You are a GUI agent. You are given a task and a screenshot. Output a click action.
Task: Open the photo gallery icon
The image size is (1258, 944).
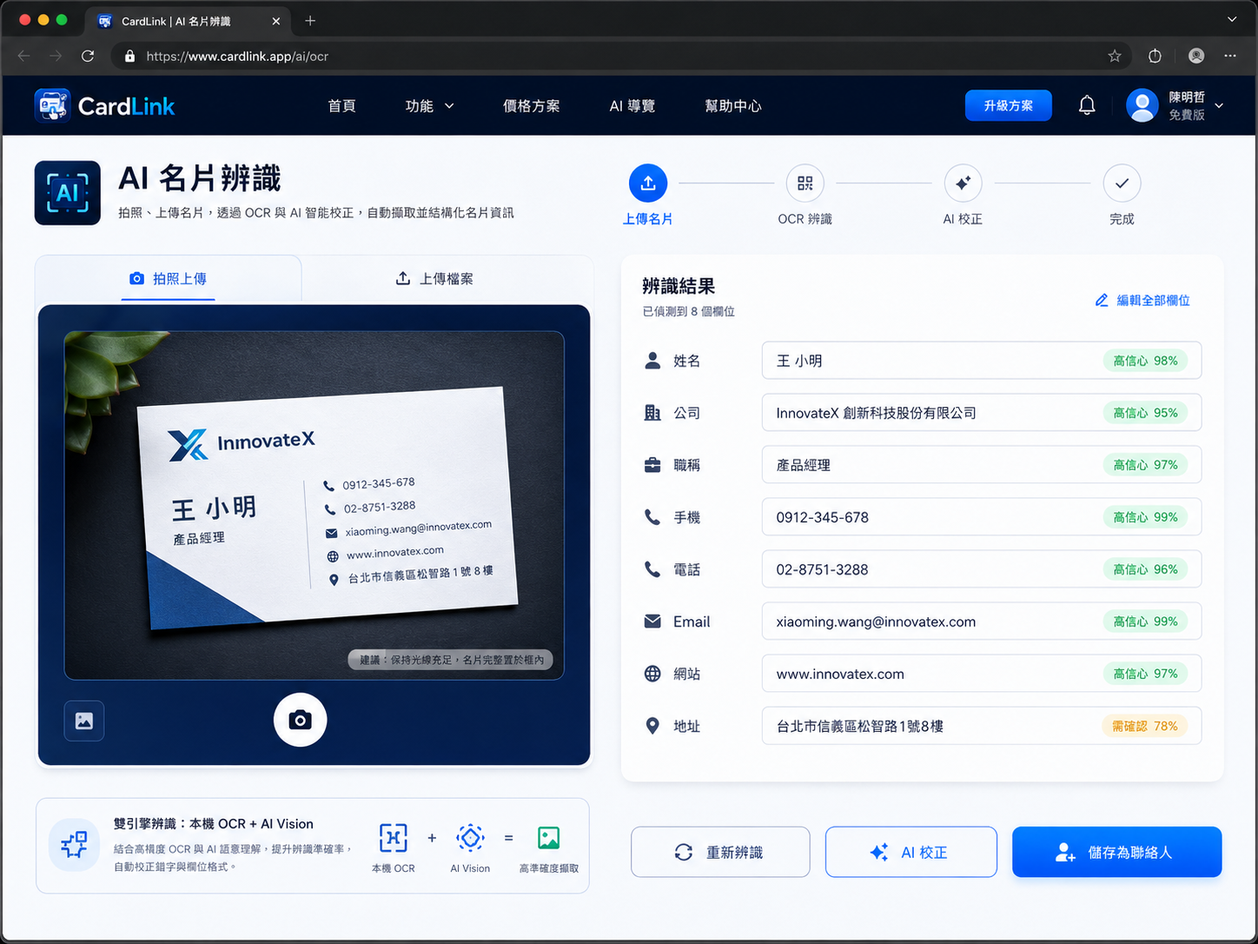pyautogui.click(x=84, y=721)
